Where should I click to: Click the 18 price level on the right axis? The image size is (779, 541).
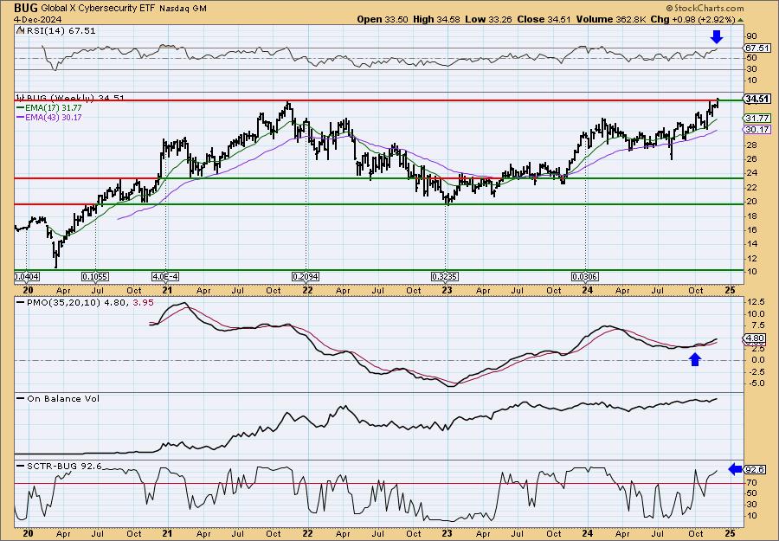click(751, 216)
